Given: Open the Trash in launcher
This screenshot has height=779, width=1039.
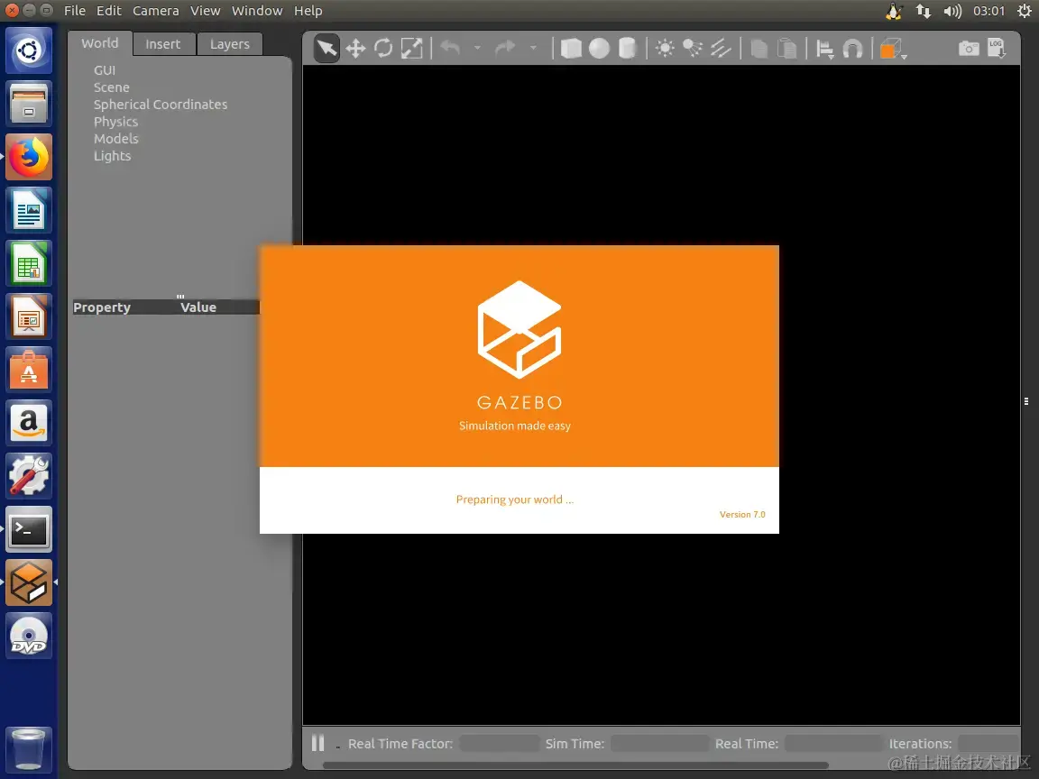Looking at the screenshot, I should 29,749.
